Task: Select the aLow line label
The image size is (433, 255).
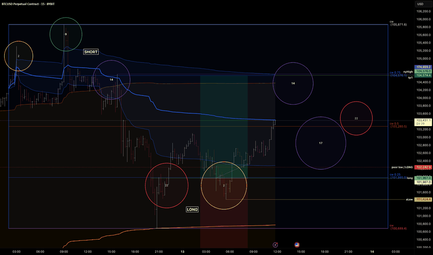Action: point(409,199)
